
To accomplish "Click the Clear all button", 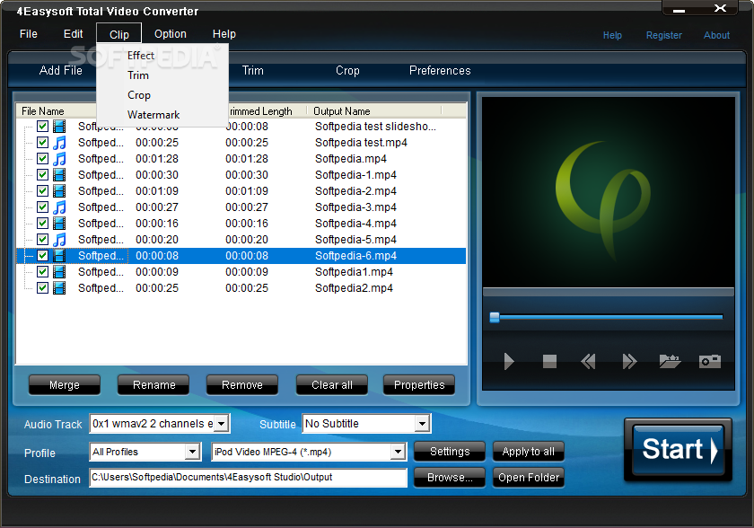I will 332,385.
